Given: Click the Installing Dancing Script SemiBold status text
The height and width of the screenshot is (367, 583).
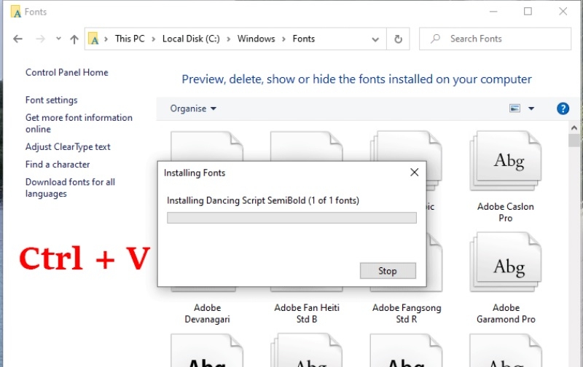Looking at the screenshot, I should (263, 200).
